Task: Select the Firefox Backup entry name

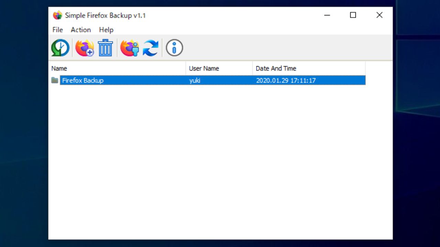Action: pos(83,80)
